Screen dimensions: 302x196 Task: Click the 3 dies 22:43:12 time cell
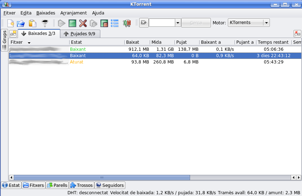[273, 56]
